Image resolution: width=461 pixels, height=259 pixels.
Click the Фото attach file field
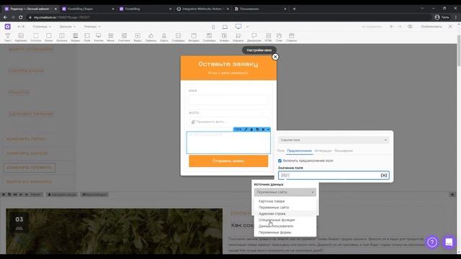tap(228, 122)
